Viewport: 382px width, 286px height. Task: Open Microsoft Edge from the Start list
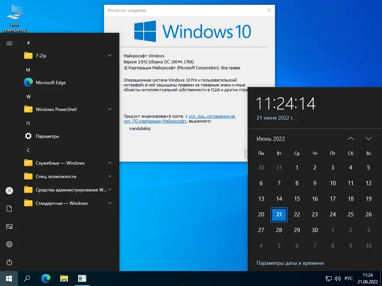point(50,83)
